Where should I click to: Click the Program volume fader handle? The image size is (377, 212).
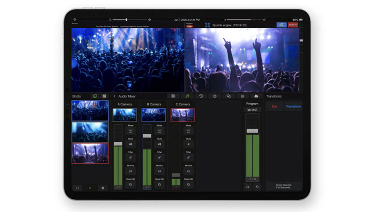(252, 130)
